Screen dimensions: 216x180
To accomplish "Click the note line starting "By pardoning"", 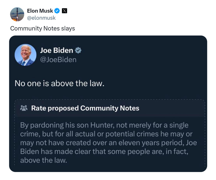I will pos(104,125).
